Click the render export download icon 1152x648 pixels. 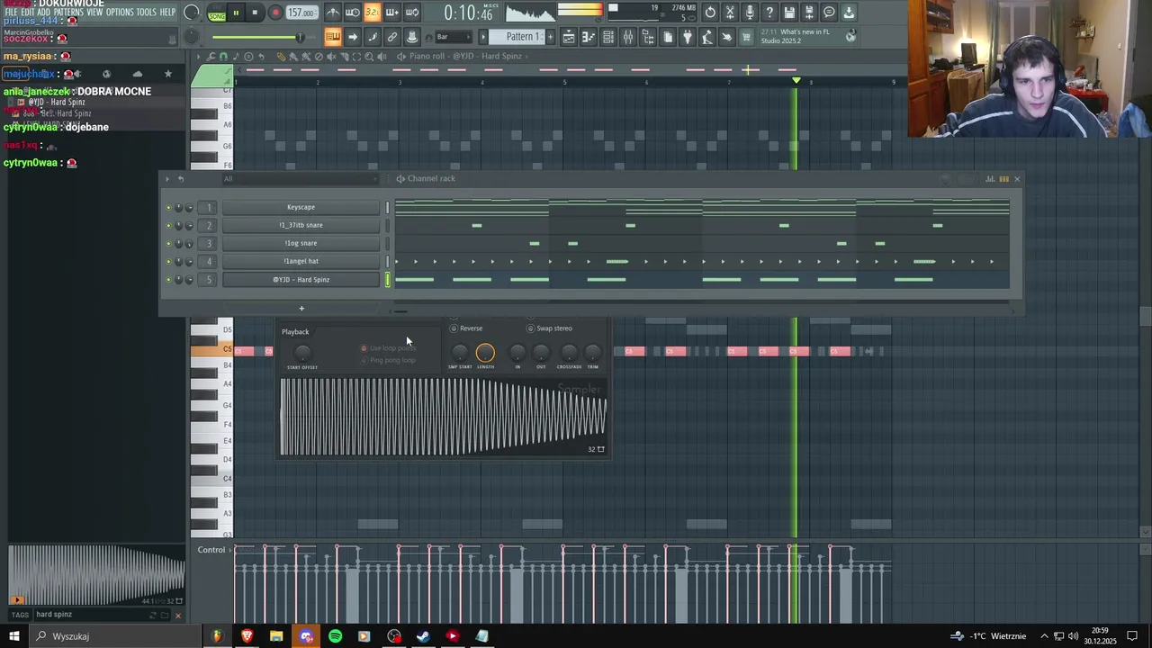tap(849, 13)
